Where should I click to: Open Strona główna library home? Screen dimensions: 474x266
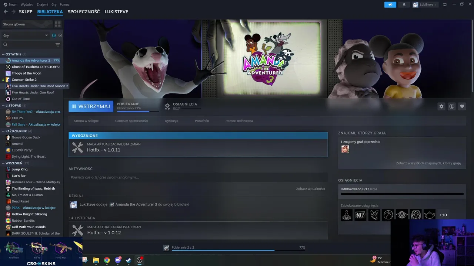pos(27,24)
